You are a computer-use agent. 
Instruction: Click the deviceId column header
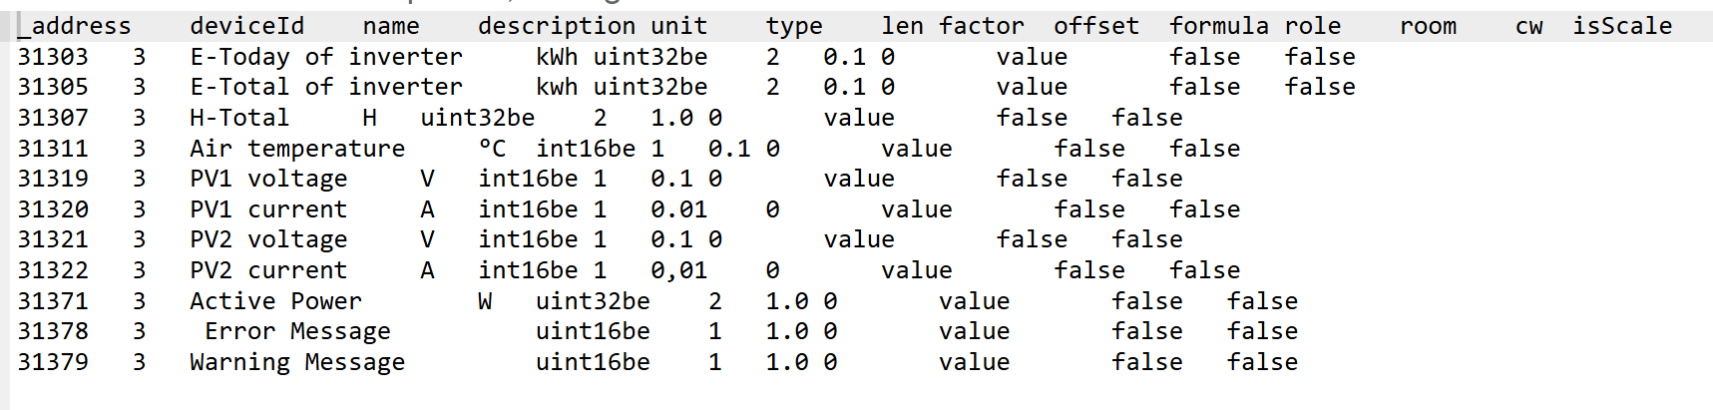(x=247, y=26)
